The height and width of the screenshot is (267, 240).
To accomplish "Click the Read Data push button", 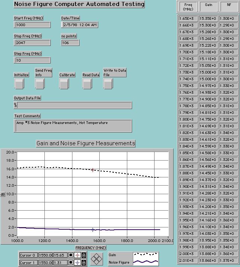I will [x=87, y=84].
